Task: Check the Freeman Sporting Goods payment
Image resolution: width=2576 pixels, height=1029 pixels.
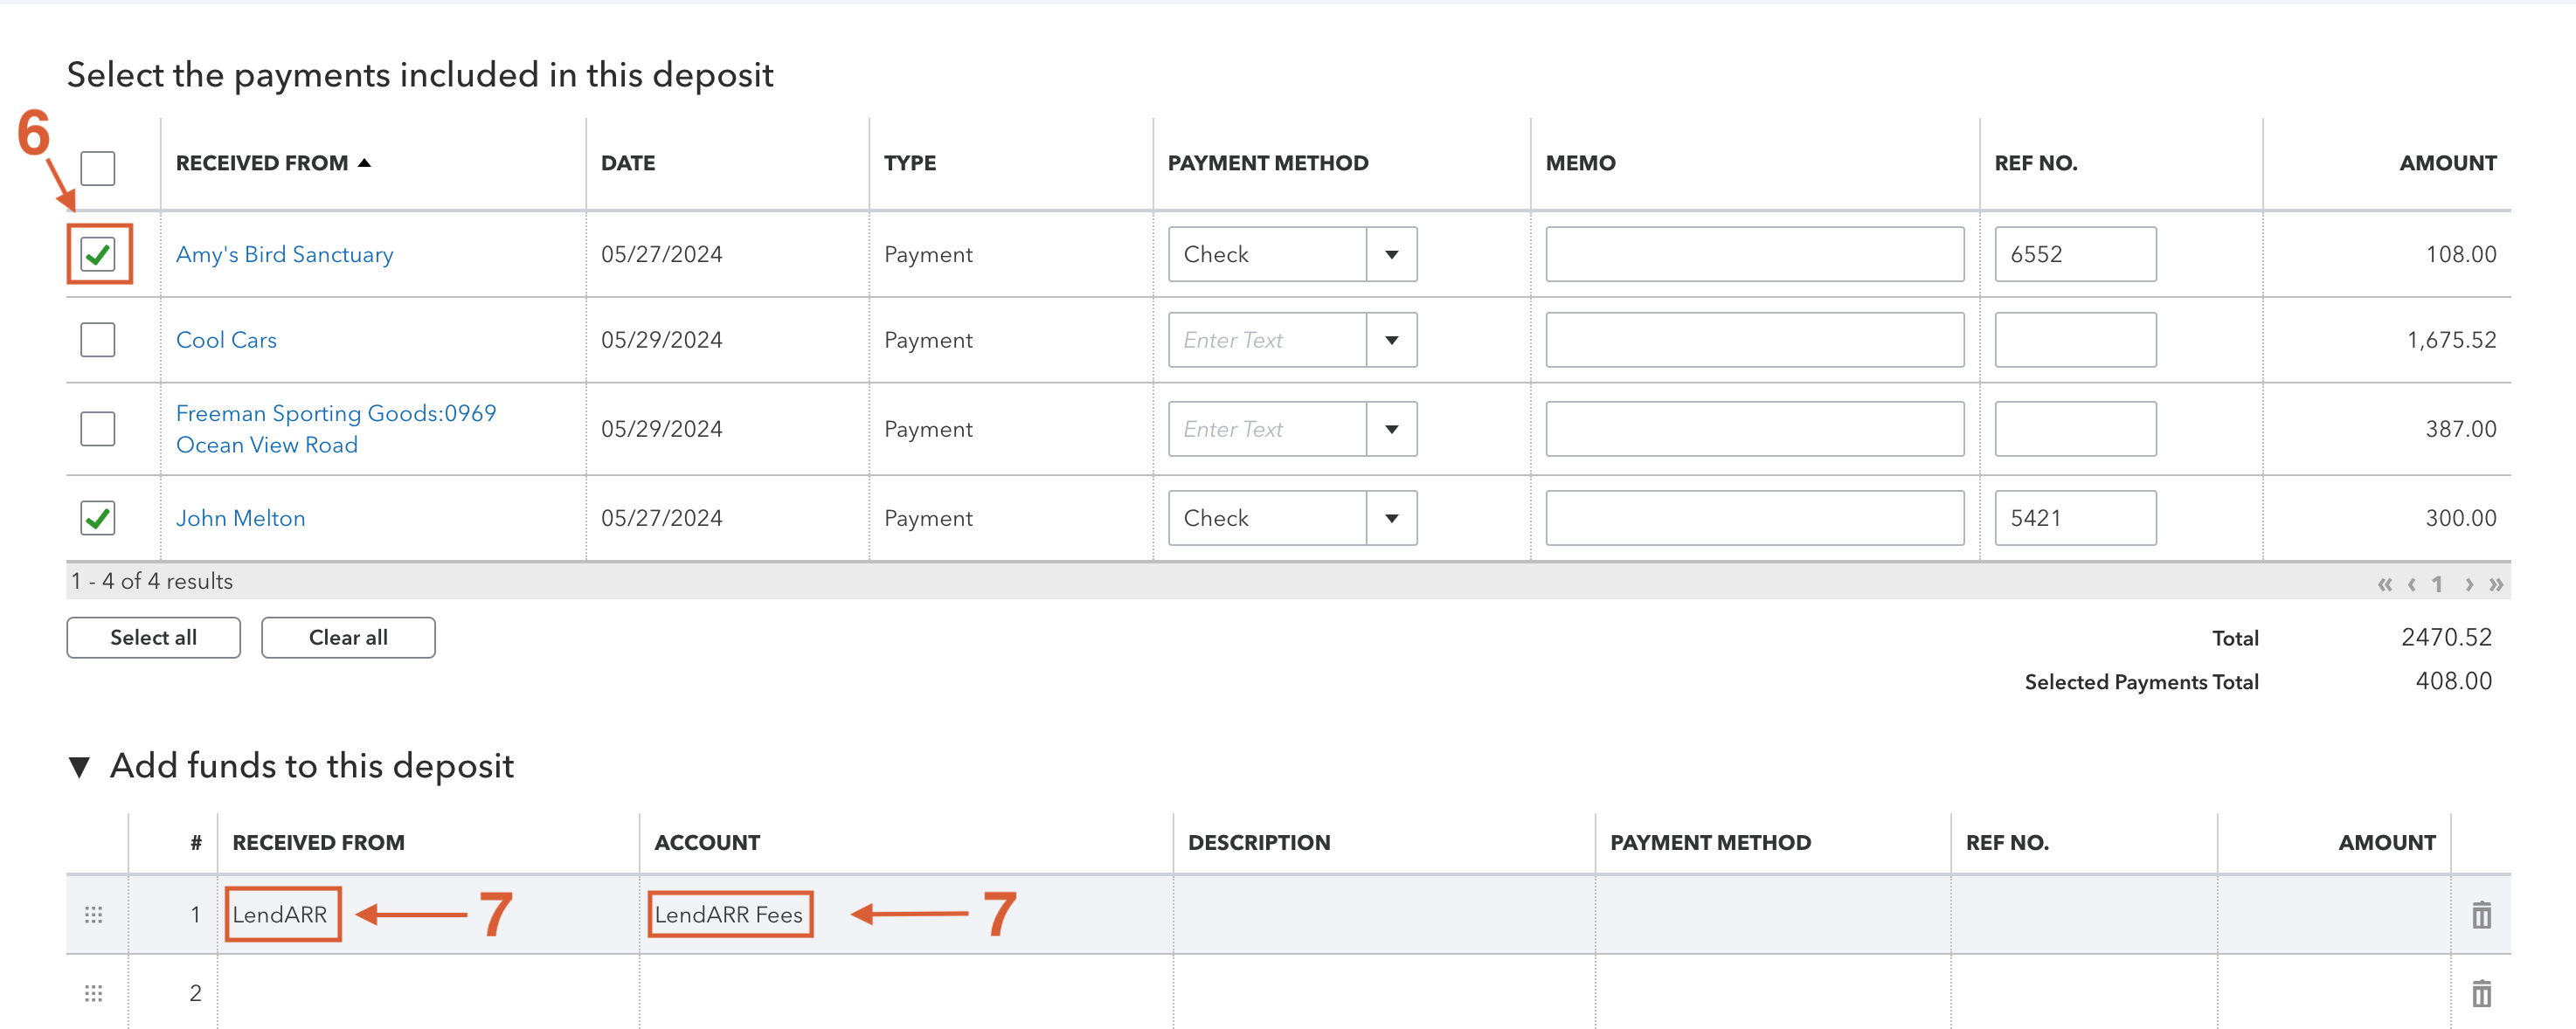Action: point(97,428)
